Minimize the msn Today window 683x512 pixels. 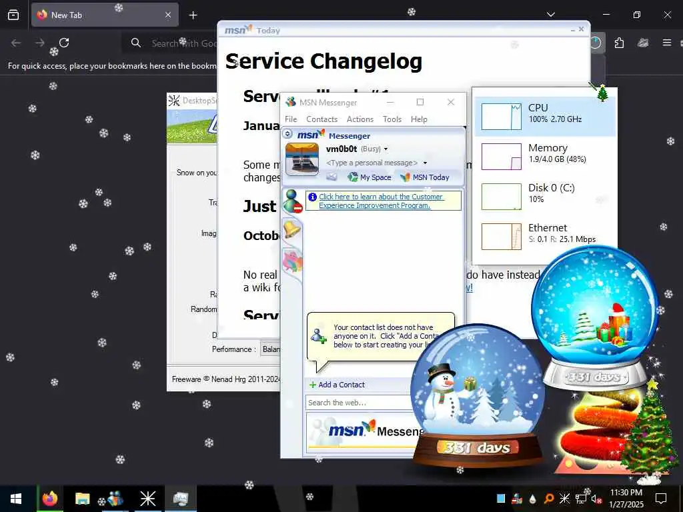click(572, 29)
